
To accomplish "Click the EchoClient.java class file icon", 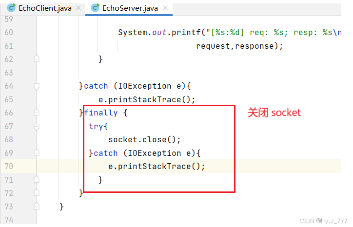I will [11, 8].
